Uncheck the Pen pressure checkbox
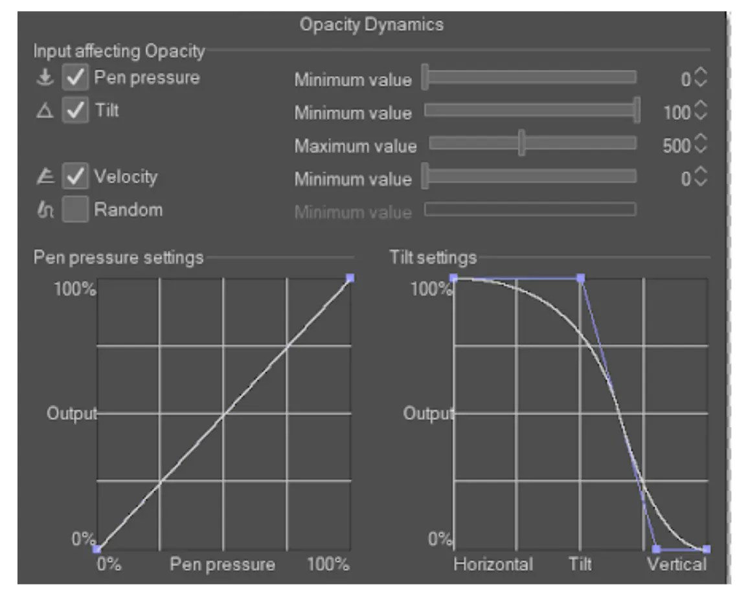 [x=75, y=77]
